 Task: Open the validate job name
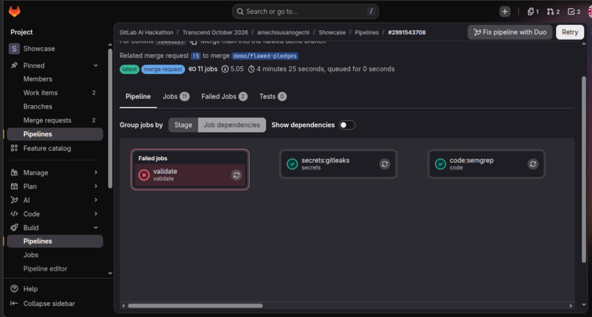[x=165, y=171]
